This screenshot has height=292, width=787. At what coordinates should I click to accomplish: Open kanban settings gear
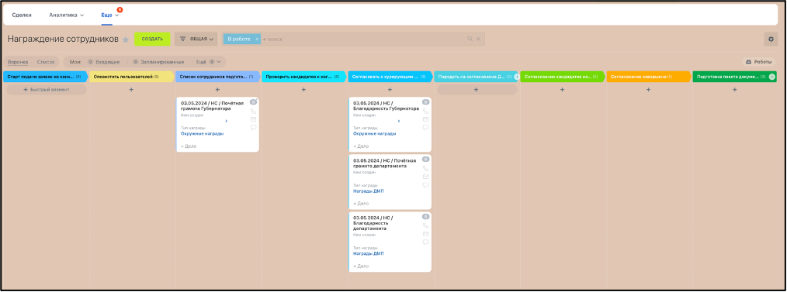coord(771,39)
